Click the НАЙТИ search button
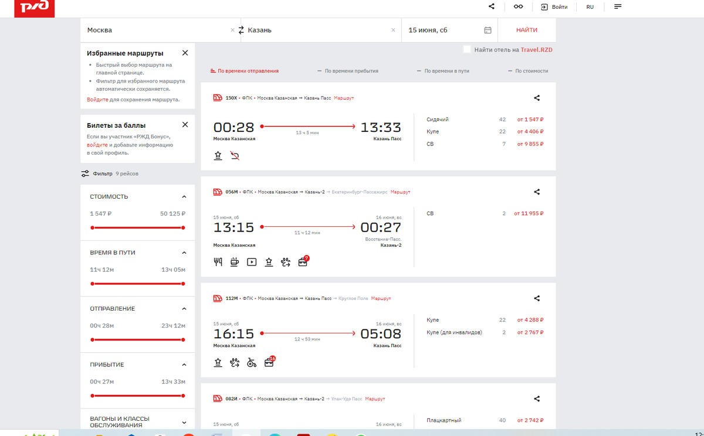704x436 pixels. coord(527,30)
